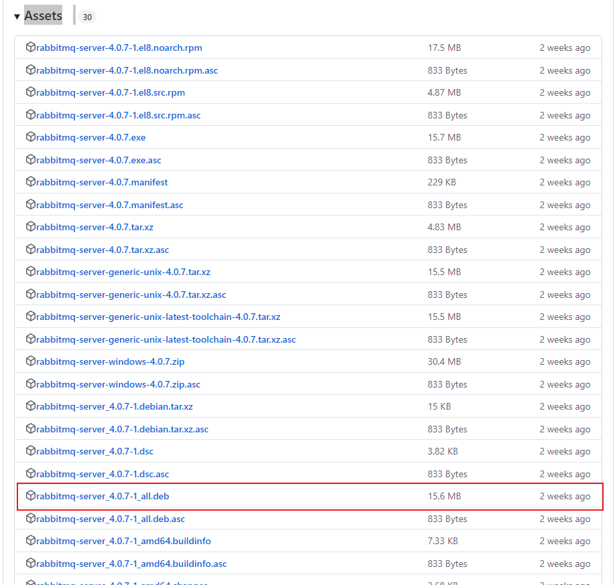This screenshot has width=615, height=585.
Task: Click package icon beside 4.0.7-1.debian.tar.xz.asc
Action: pyautogui.click(x=31, y=428)
